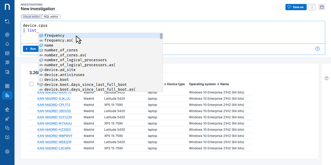Select 'frequency' autocomplete suggestion
Image resolution: width=331 pixels, height=165 pixels.
click(54, 35)
